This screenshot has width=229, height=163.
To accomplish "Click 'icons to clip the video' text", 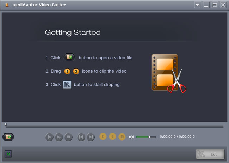I will (x=104, y=71).
